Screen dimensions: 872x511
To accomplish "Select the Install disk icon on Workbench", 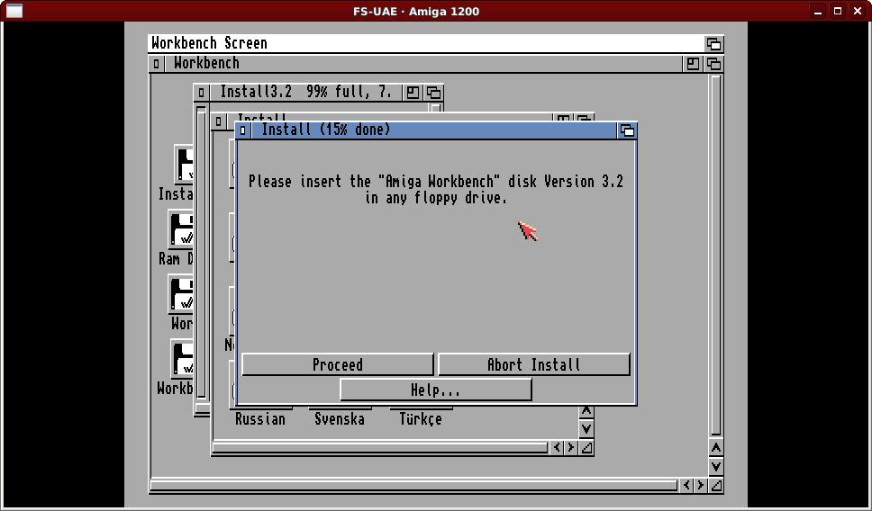I will coord(184,165).
